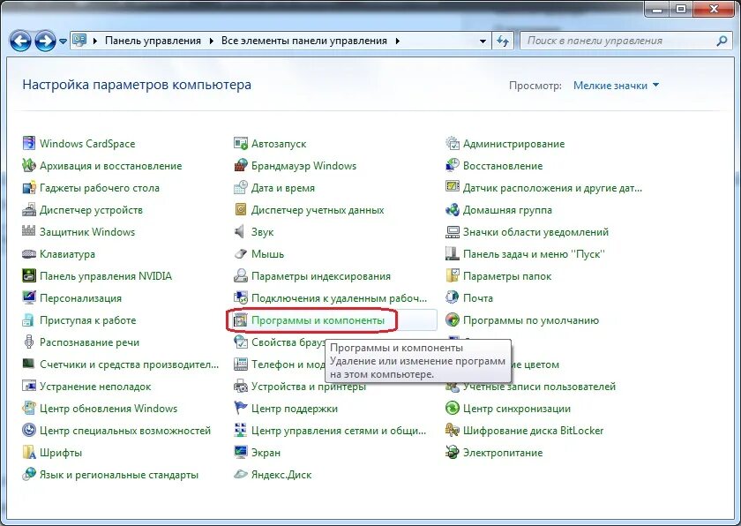Open Подключения к удаленным рабочим столам link
Image resolution: width=741 pixels, height=526 pixels.
pos(339,298)
